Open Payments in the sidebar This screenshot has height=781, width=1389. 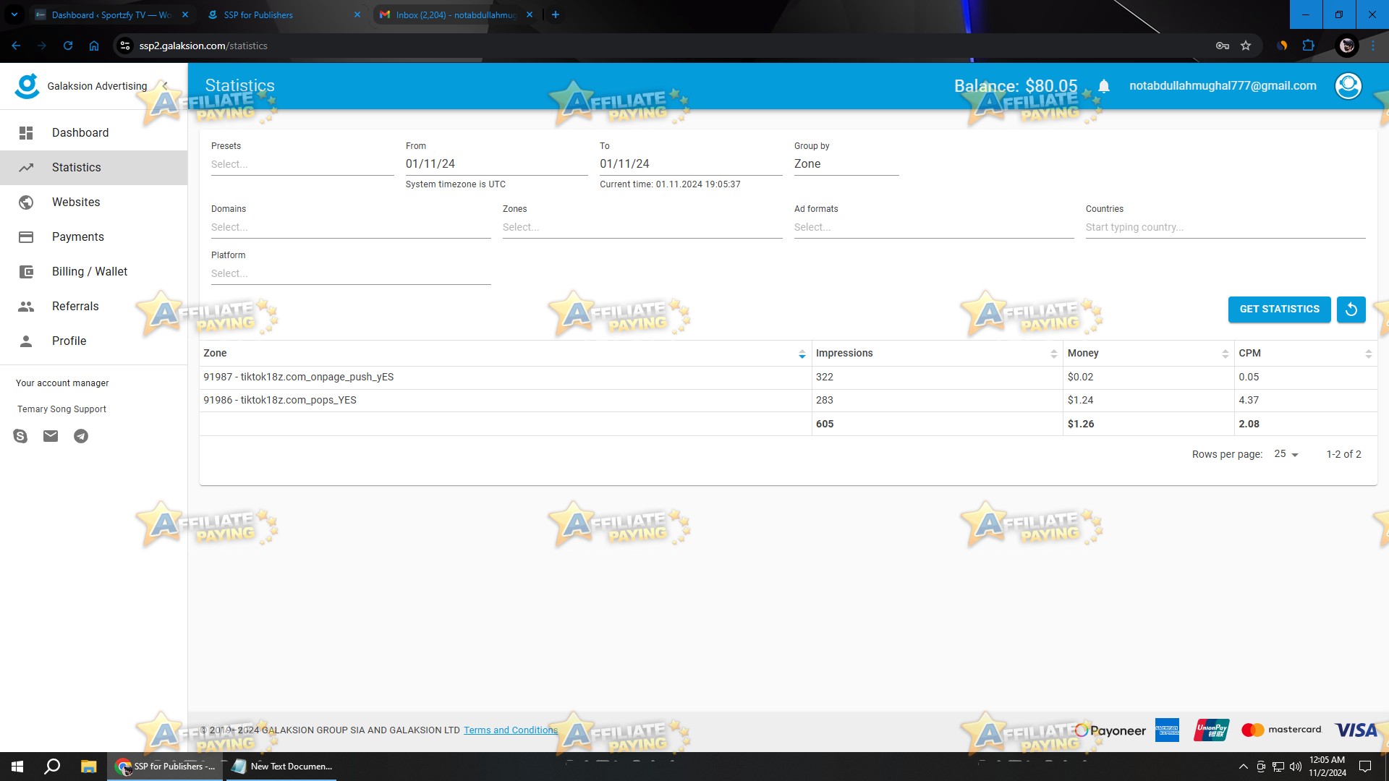(94, 237)
